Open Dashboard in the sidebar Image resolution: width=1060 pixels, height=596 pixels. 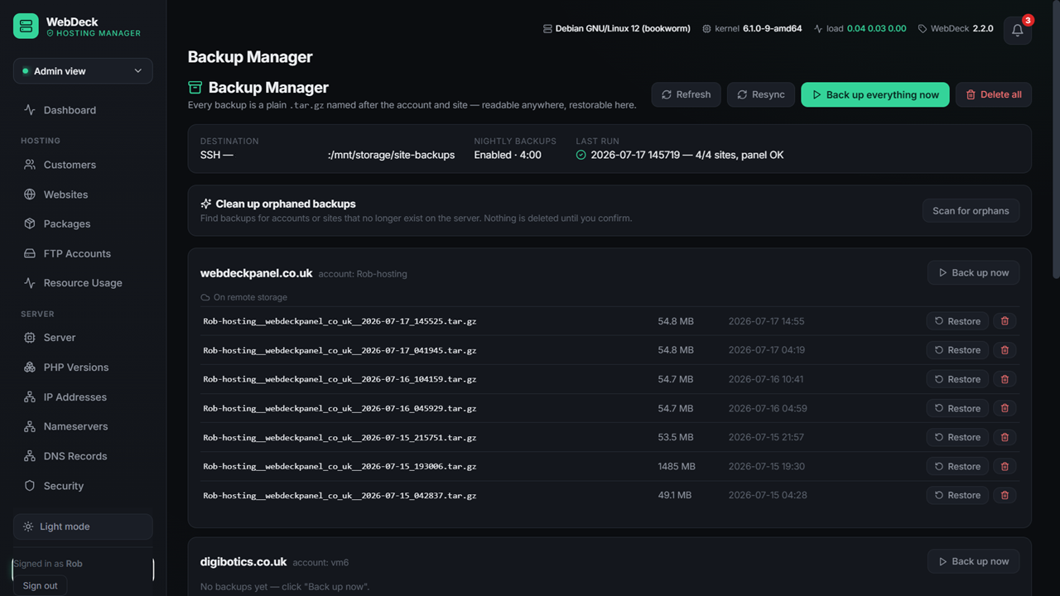click(83, 110)
